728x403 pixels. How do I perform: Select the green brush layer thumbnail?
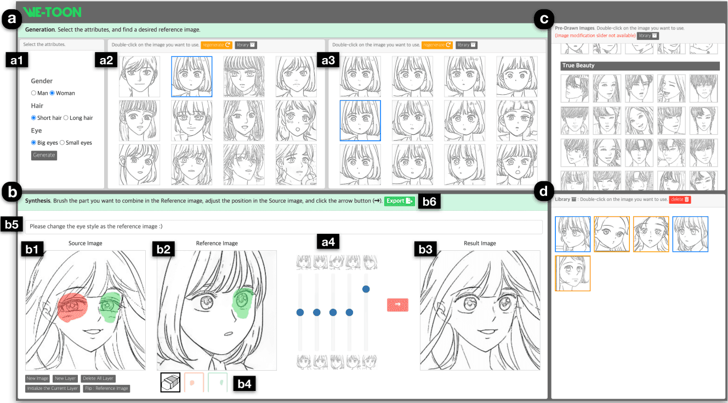point(218,382)
